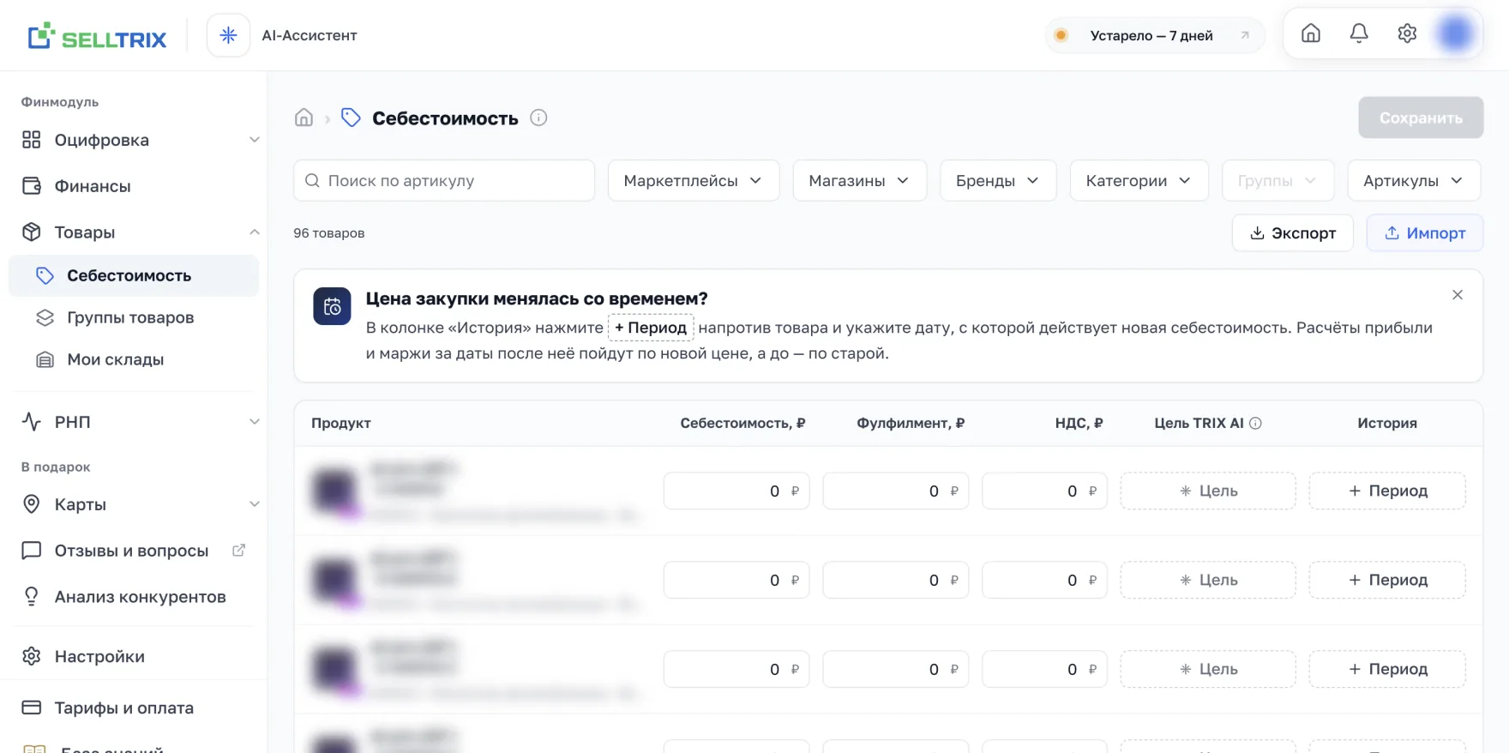The width and height of the screenshot is (1509, 753).
Task: Open the Категории filter dropdown
Action: click(1139, 181)
